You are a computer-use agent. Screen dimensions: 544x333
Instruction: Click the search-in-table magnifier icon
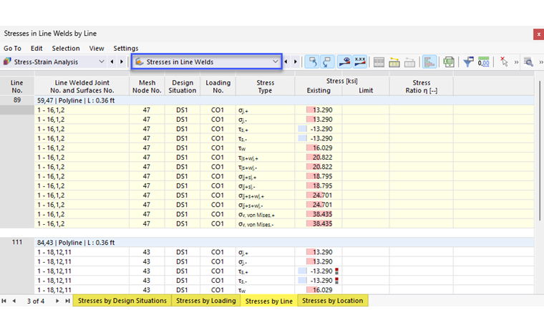528,62
